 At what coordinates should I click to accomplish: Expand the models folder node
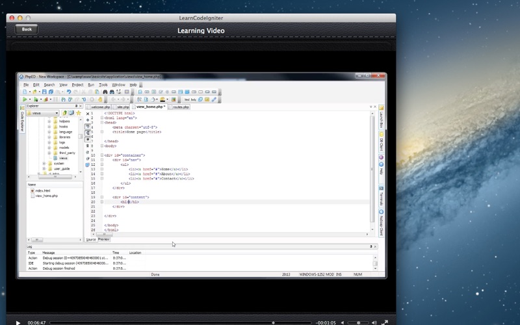click(49, 148)
